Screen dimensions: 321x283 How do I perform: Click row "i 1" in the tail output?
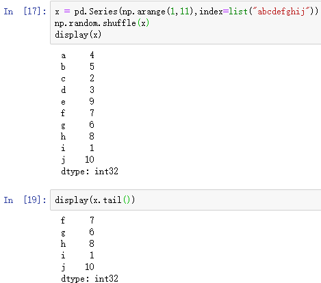[x=77, y=256]
